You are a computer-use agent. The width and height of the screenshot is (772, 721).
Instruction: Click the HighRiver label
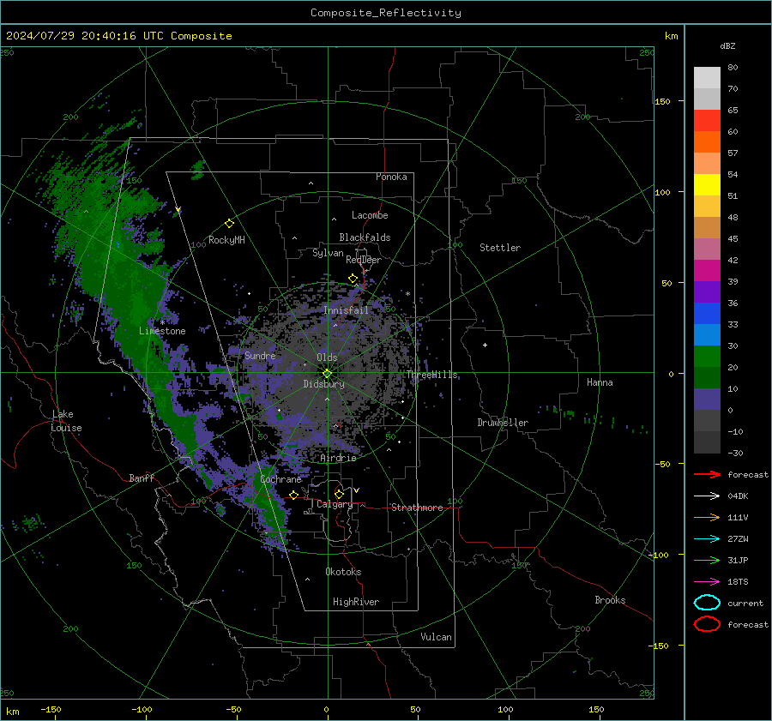click(x=356, y=602)
